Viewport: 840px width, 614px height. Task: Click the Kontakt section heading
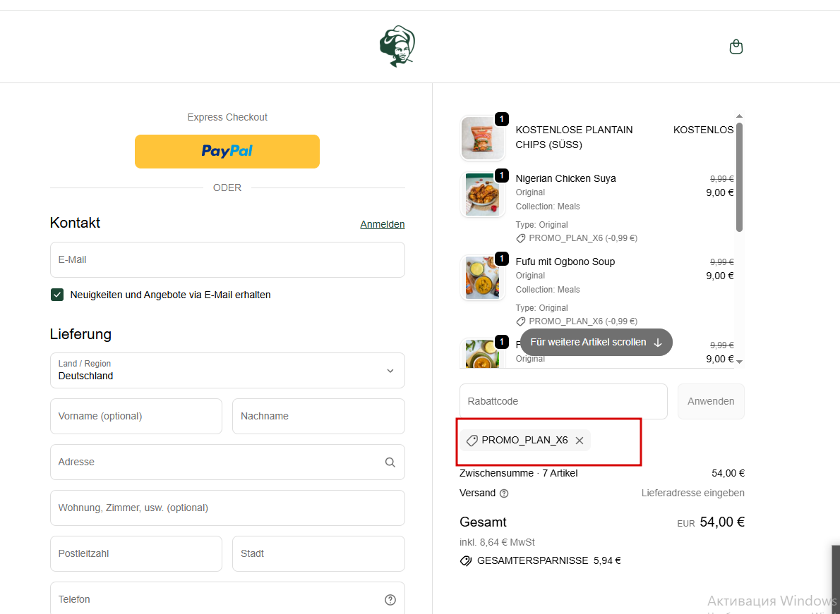(75, 223)
